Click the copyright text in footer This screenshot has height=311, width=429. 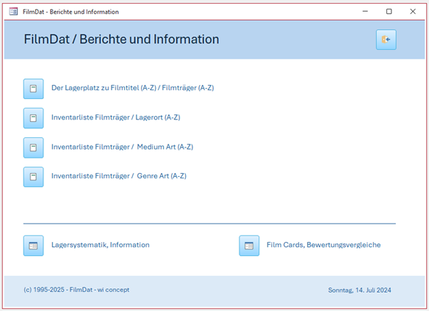[76, 290]
